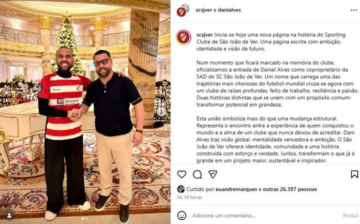Open euandremarques profile from likes
360x224 pixels.
[236, 189]
